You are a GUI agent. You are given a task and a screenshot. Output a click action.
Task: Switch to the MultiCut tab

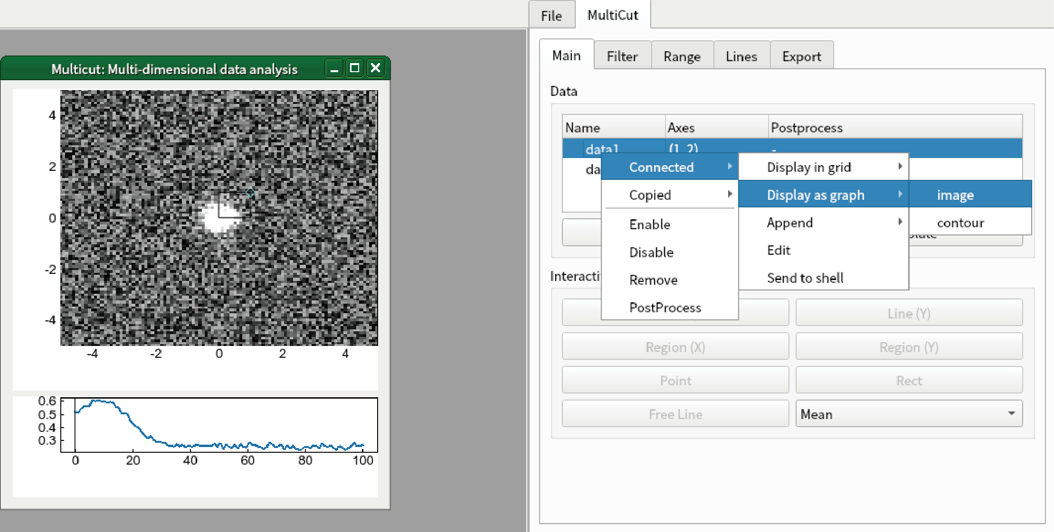coord(613,15)
